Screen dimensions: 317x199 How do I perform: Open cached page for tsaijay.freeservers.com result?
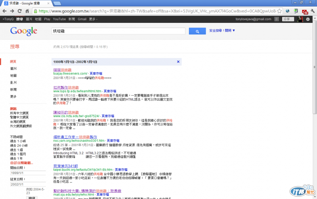[x=96, y=73]
